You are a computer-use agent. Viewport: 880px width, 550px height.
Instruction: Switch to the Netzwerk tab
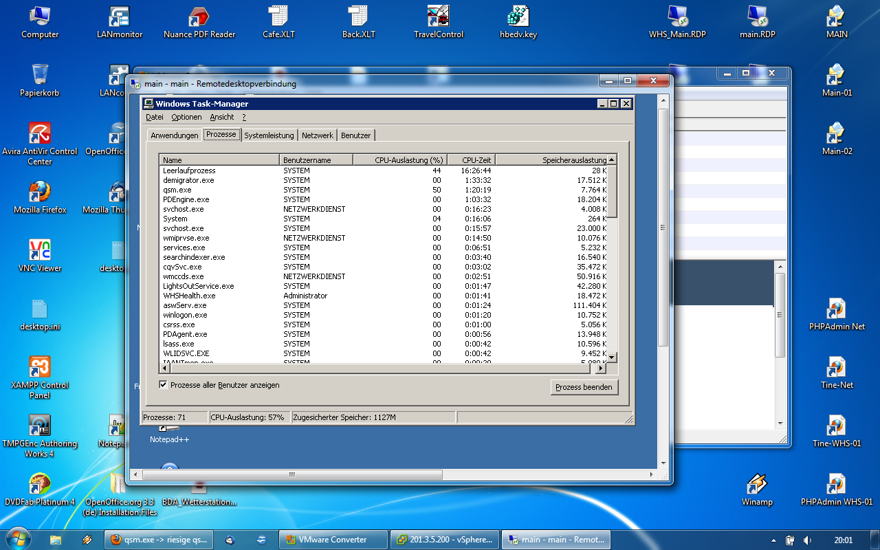click(x=318, y=135)
